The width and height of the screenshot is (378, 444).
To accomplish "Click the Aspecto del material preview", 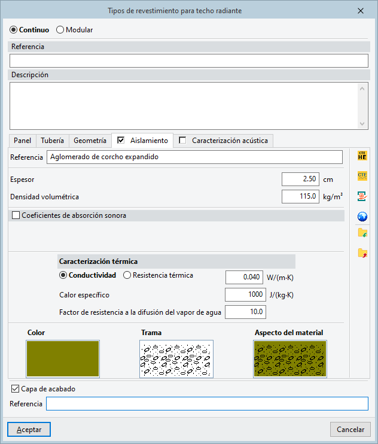I will (x=290, y=359).
